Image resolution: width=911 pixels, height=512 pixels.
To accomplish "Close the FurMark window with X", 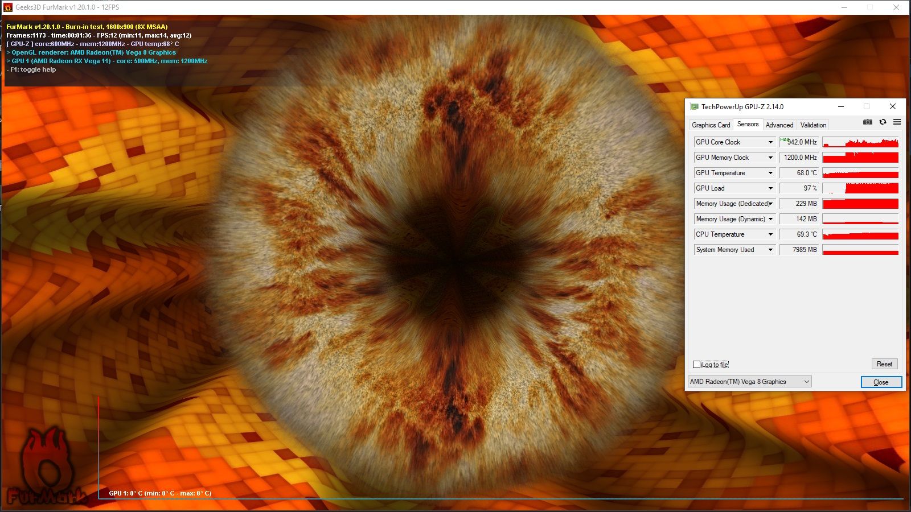I will (896, 7).
